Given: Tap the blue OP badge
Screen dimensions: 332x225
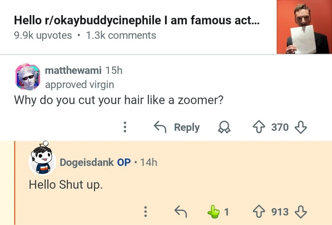Looking at the screenshot, I should (124, 162).
